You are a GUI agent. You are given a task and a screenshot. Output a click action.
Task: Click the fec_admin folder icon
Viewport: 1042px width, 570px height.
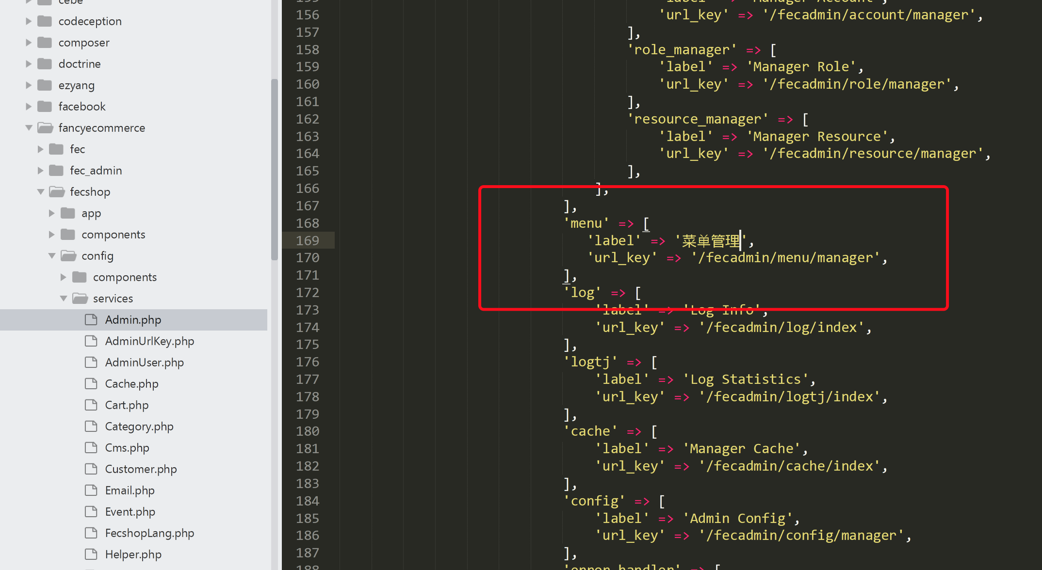(x=56, y=171)
